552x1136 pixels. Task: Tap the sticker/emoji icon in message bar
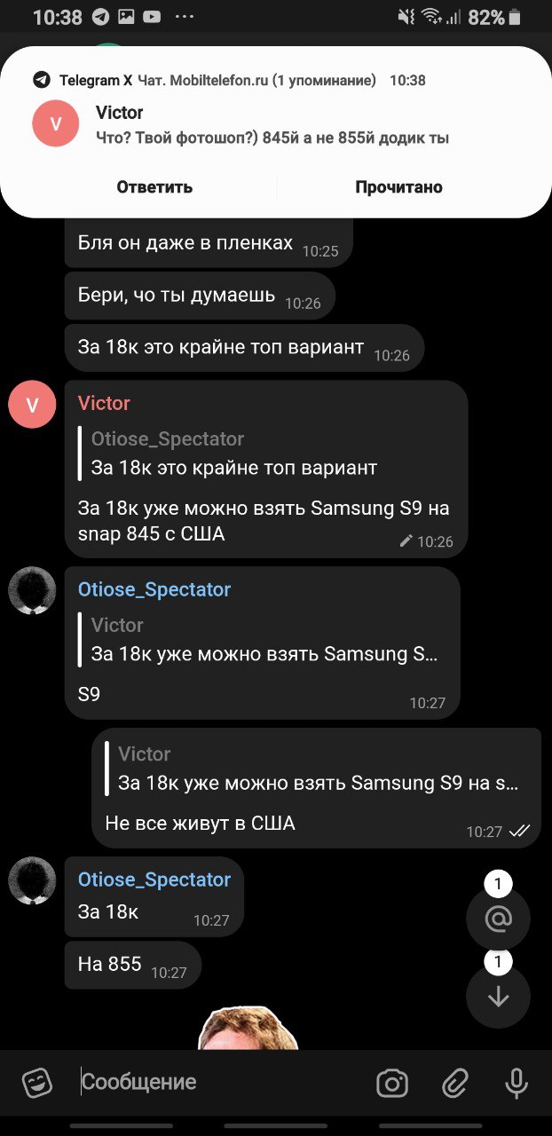click(36, 1083)
